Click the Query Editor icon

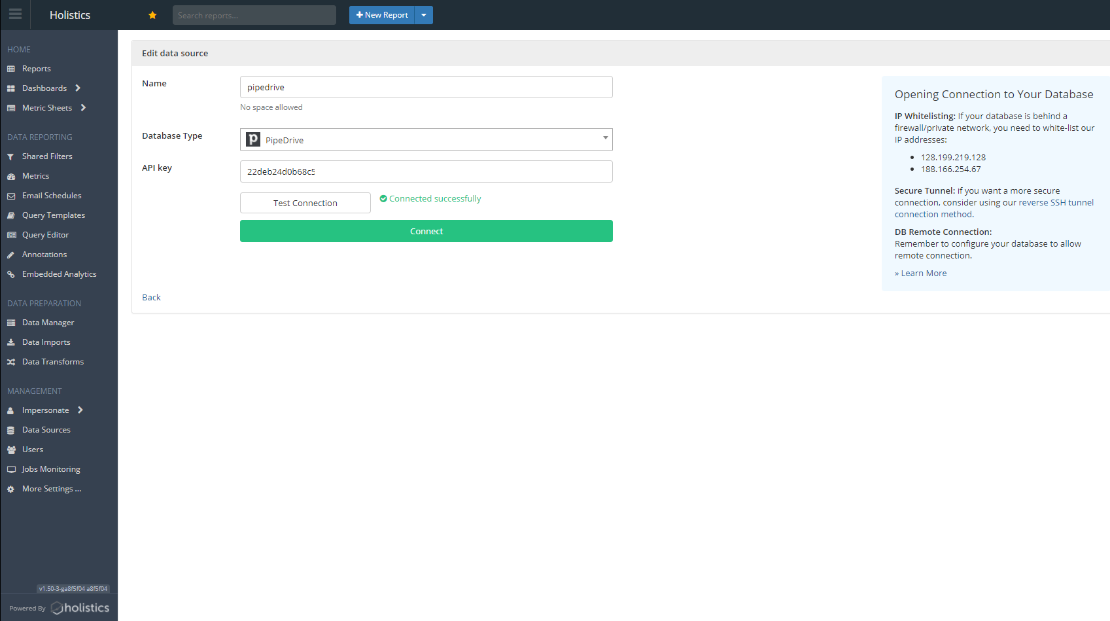click(11, 235)
